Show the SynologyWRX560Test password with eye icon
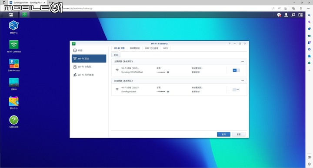The width and height of the screenshot is (313, 168). (x=168, y=72)
